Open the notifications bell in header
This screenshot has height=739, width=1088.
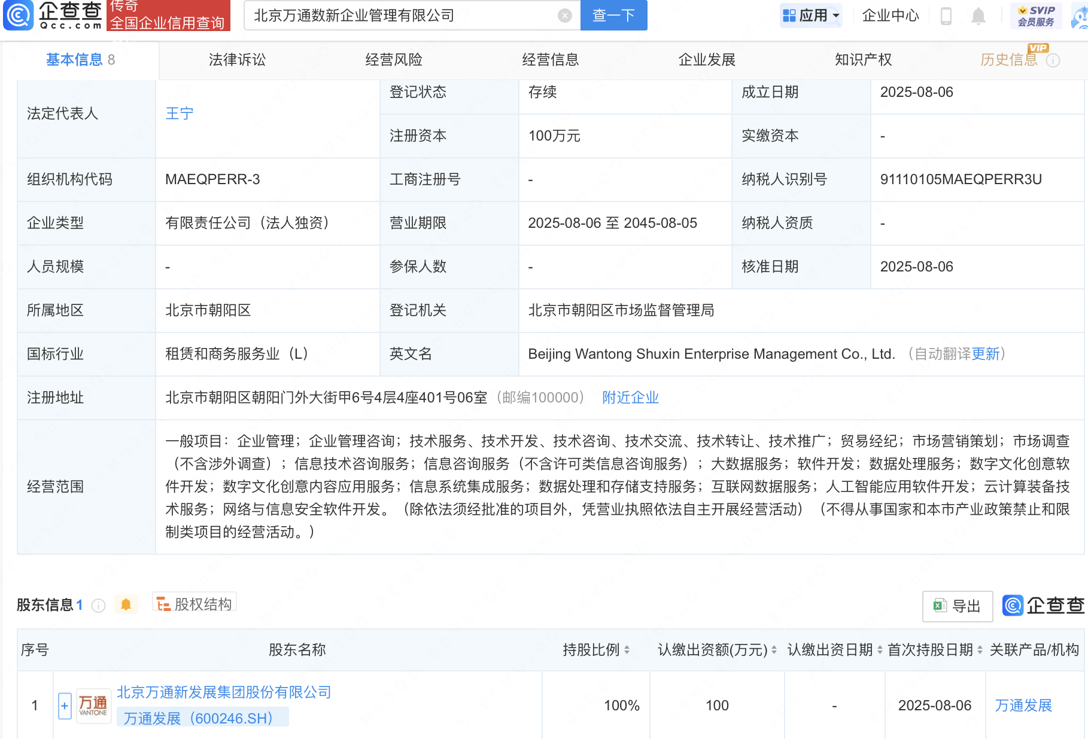click(978, 16)
